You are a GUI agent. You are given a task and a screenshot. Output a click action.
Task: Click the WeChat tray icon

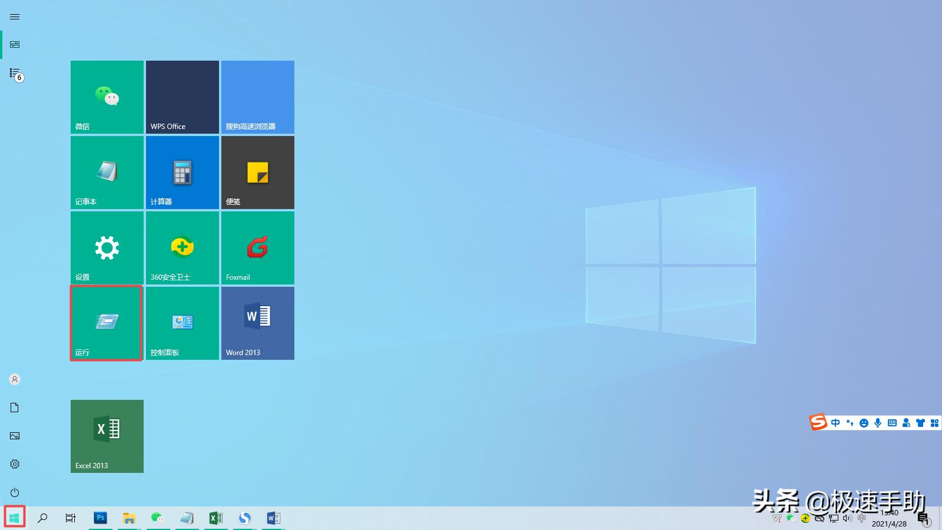[791, 519]
